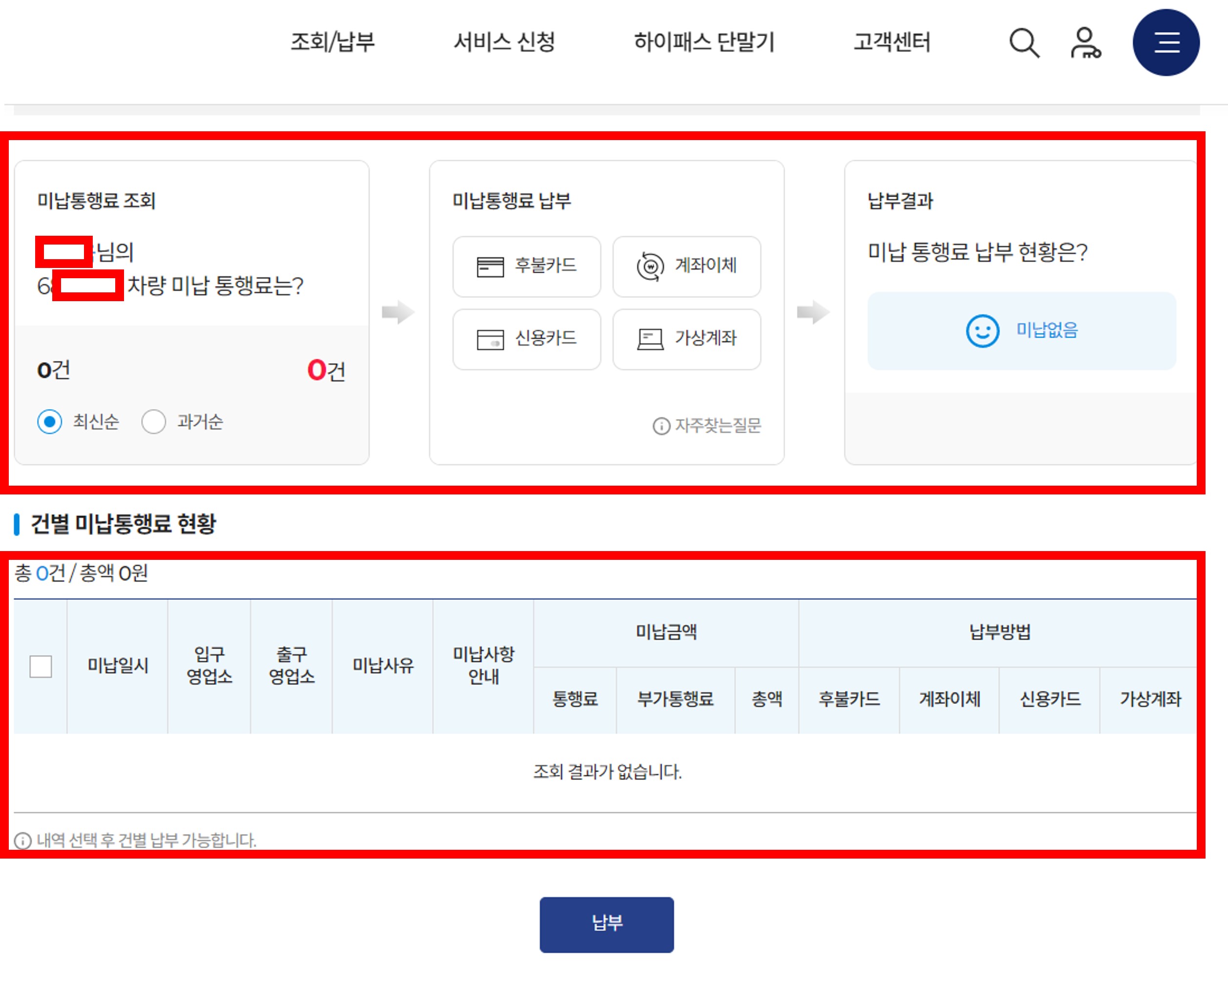This screenshot has width=1228, height=1005.
Task: Click the 납부결과 card title
Action: (x=900, y=201)
